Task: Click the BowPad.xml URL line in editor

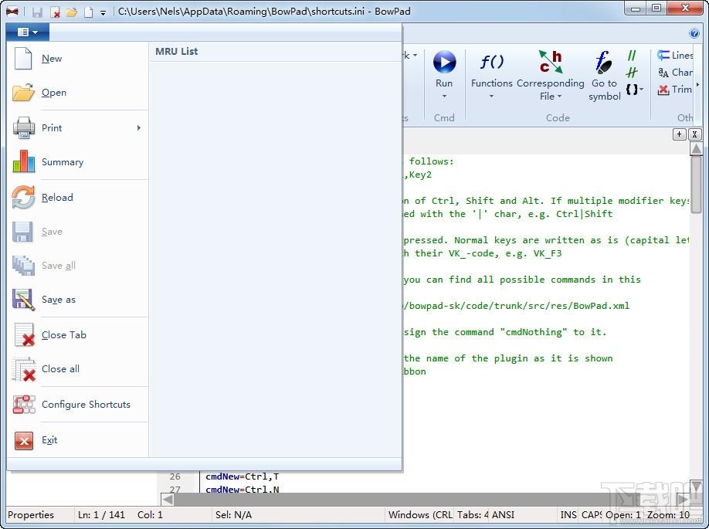Action: 517,306
